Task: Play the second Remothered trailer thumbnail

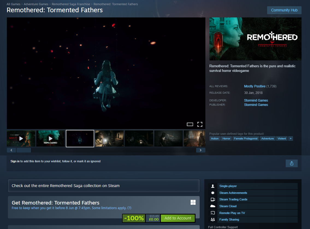Action: [x=51, y=139]
